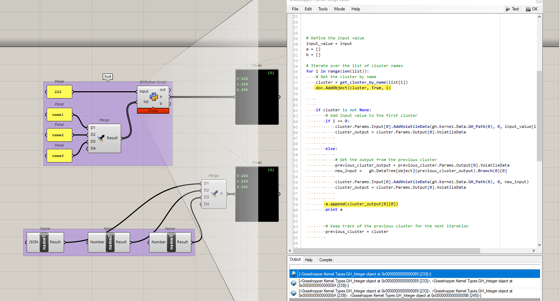This screenshot has height=301, width=559.
Task: Click the name1 cluster with JSON input
Action: point(44,242)
